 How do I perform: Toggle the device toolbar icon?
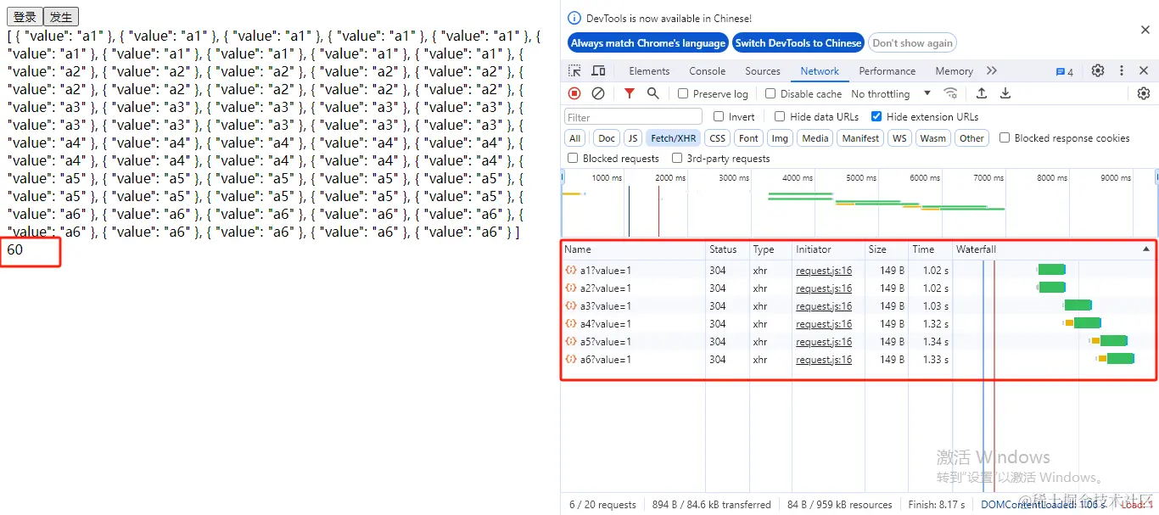[598, 71]
